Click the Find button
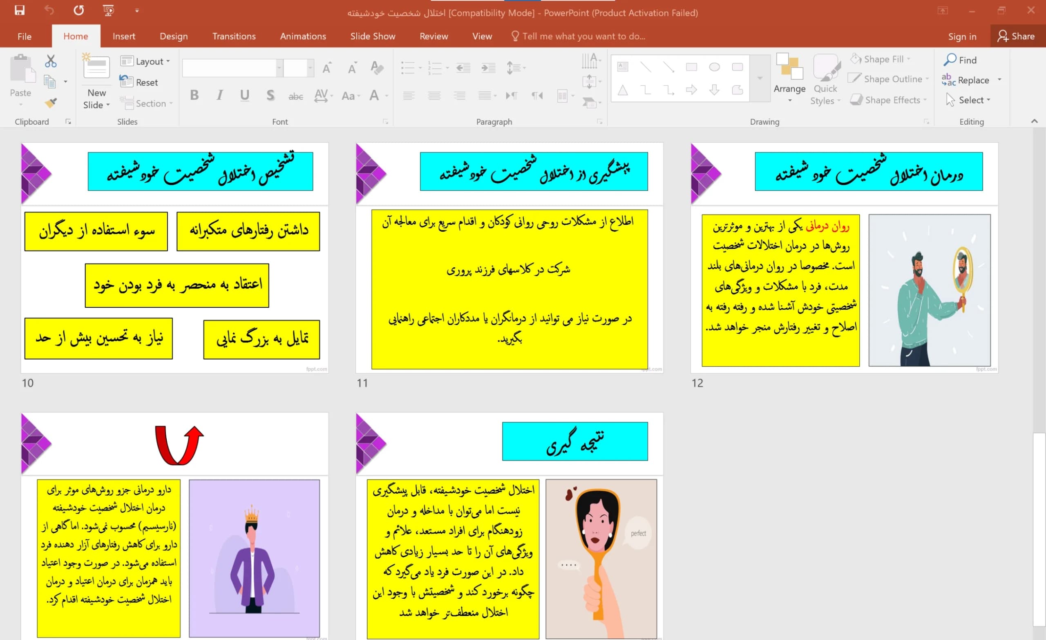Screen dimensions: 1046x640 click(960, 60)
